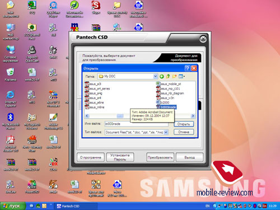The image size is (280, 210).
Task: Click the EN language indicator in taskbar
Action: tap(207, 206)
